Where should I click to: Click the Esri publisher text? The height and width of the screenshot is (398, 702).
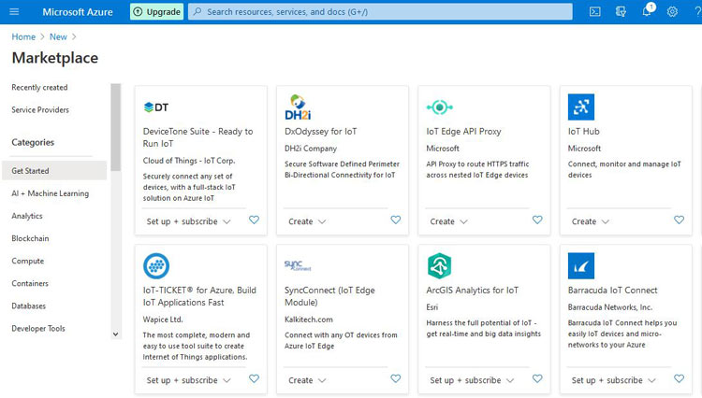tap(432, 306)
